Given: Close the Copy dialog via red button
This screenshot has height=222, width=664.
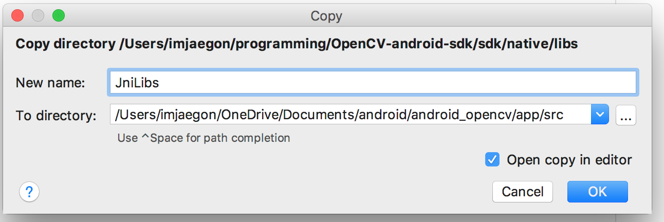Looking at the screenshot, I should tap(17, 15).
